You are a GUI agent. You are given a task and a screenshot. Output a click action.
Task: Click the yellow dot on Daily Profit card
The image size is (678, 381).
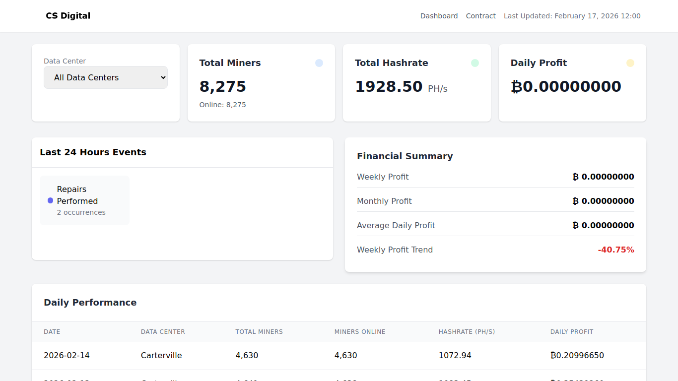tap(630, 63)
